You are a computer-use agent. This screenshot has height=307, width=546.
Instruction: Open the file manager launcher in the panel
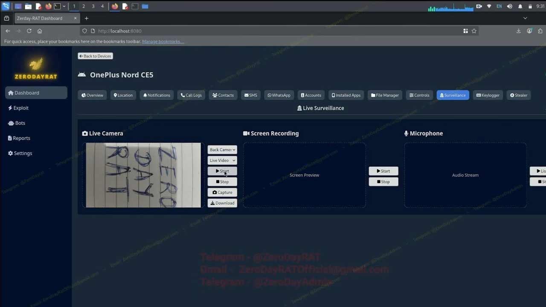(28, 6)
